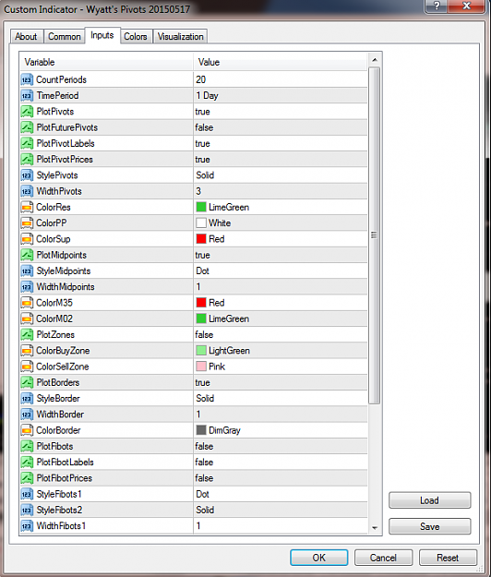The width and height of the screenshot is (491, 577).
Task: Toggle the PlotFibots 'false' value
Action: coord(204,446)
